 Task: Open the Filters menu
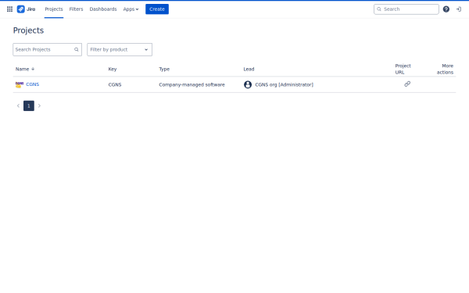point(76,9)
